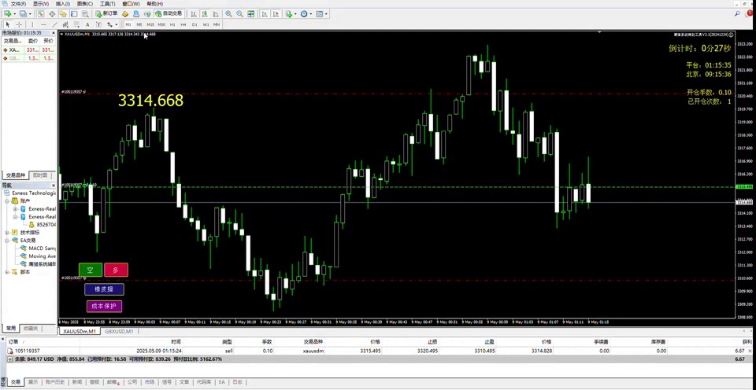Screen dimensions: 756x390
Task: Open the Templates dropdown
Action: [x=321, y=14]
